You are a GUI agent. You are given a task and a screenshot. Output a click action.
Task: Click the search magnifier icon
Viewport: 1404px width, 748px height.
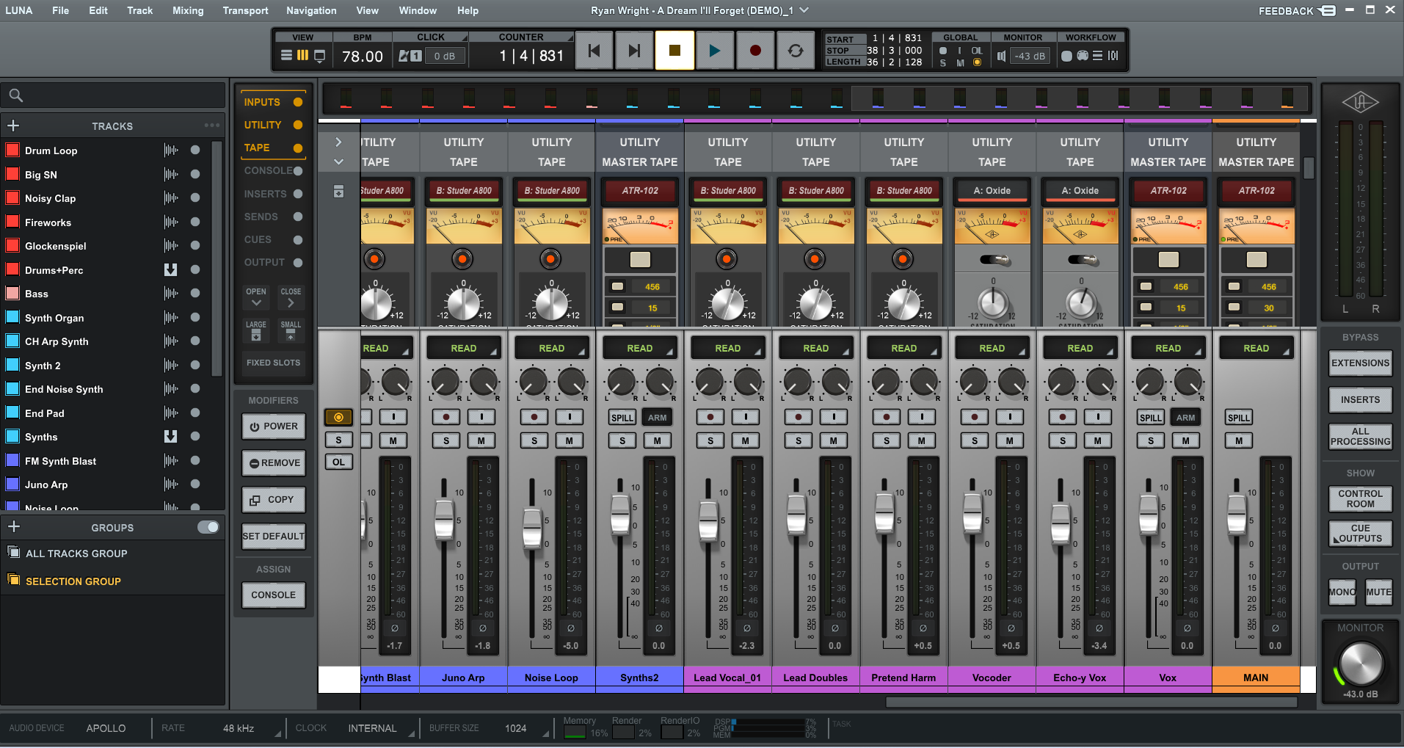[15, 95]
